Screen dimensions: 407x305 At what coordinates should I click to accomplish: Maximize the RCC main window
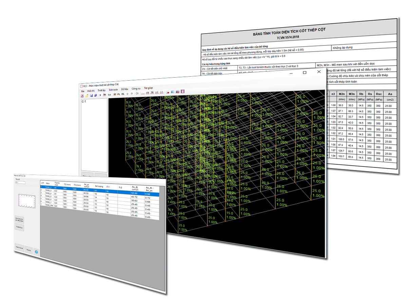305,73
